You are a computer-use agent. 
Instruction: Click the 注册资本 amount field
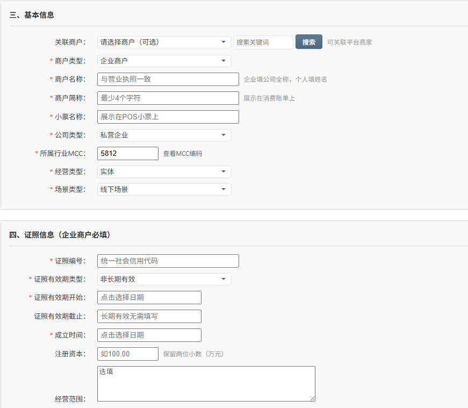pyautogui.click(x=128, y=354)
